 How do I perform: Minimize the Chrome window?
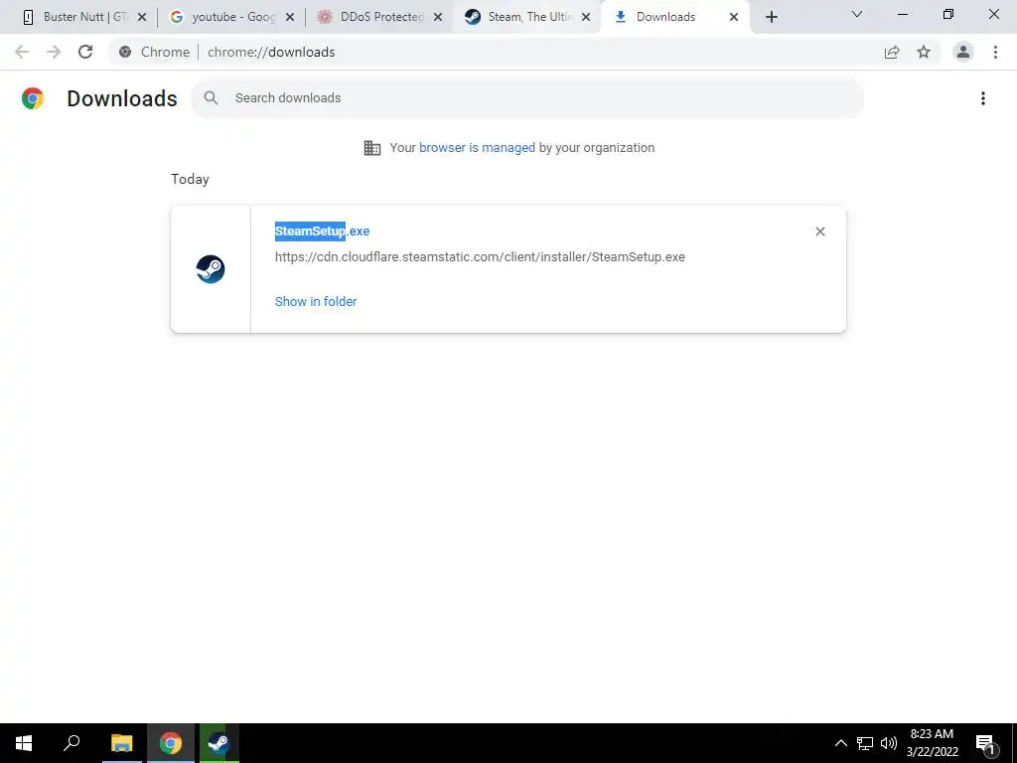[x=902, y=14]
